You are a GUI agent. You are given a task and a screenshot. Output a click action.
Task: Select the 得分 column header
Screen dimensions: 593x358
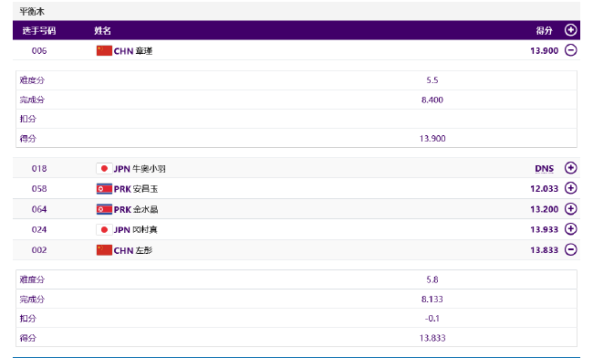(544, 31)
